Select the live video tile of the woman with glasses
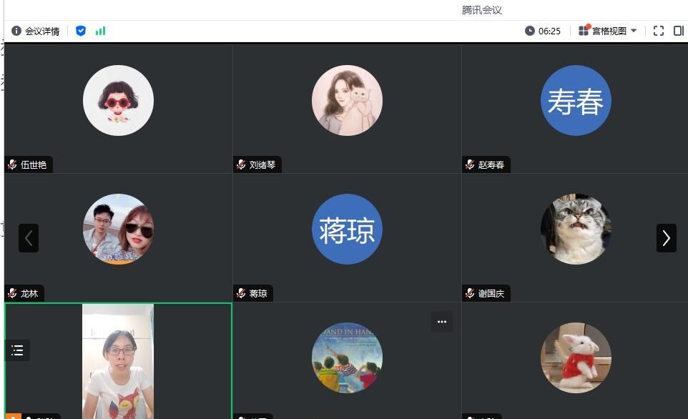This screenshot has width=688, height=419. (x=118, y=361)
